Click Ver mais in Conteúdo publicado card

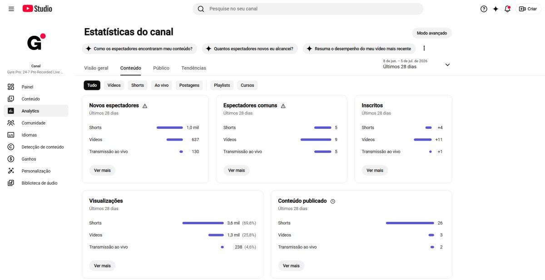point(292,265)
